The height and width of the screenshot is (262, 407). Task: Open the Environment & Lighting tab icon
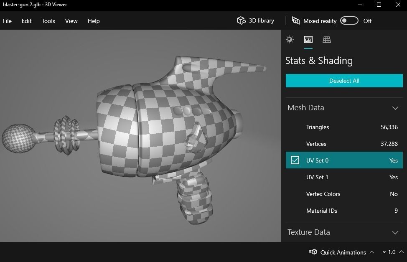(290, 39)
